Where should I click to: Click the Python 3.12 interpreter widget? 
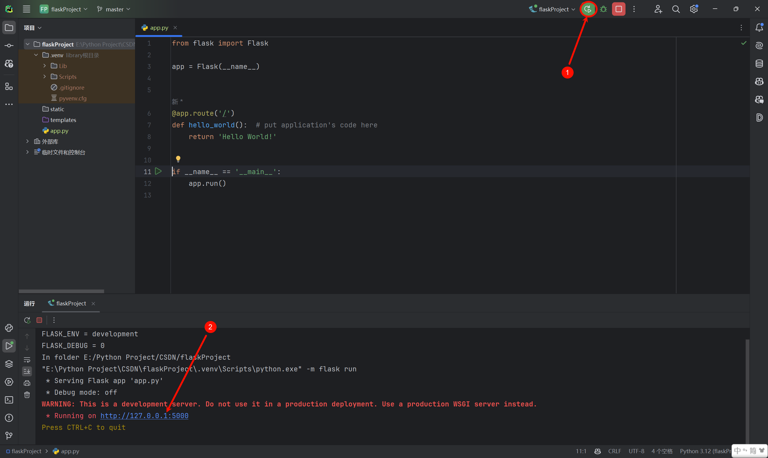[705, 451]
